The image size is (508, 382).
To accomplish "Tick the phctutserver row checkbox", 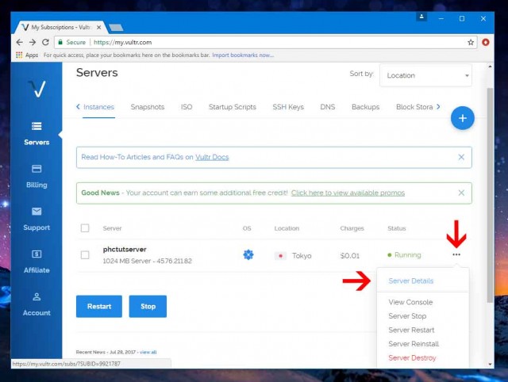I will (85, 255).
